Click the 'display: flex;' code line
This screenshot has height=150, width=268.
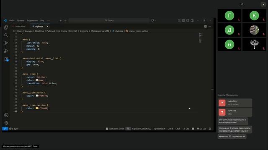tap(35, 61)
